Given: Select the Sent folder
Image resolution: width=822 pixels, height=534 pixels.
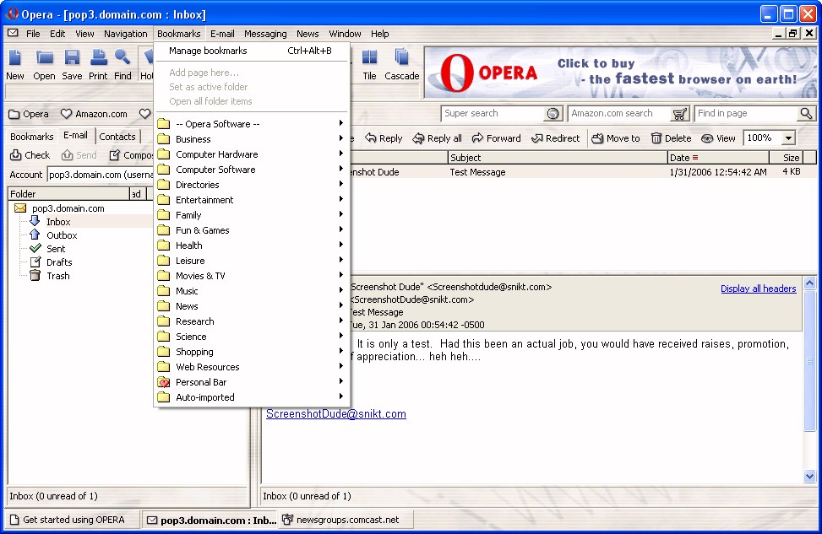Looking at the screenshot, I should click(x=56, y=249).
